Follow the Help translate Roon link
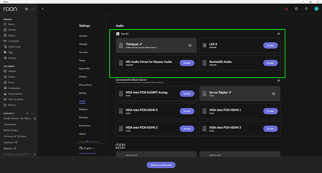The height and width of the screenshot is (173, 322). coord(87,153)
